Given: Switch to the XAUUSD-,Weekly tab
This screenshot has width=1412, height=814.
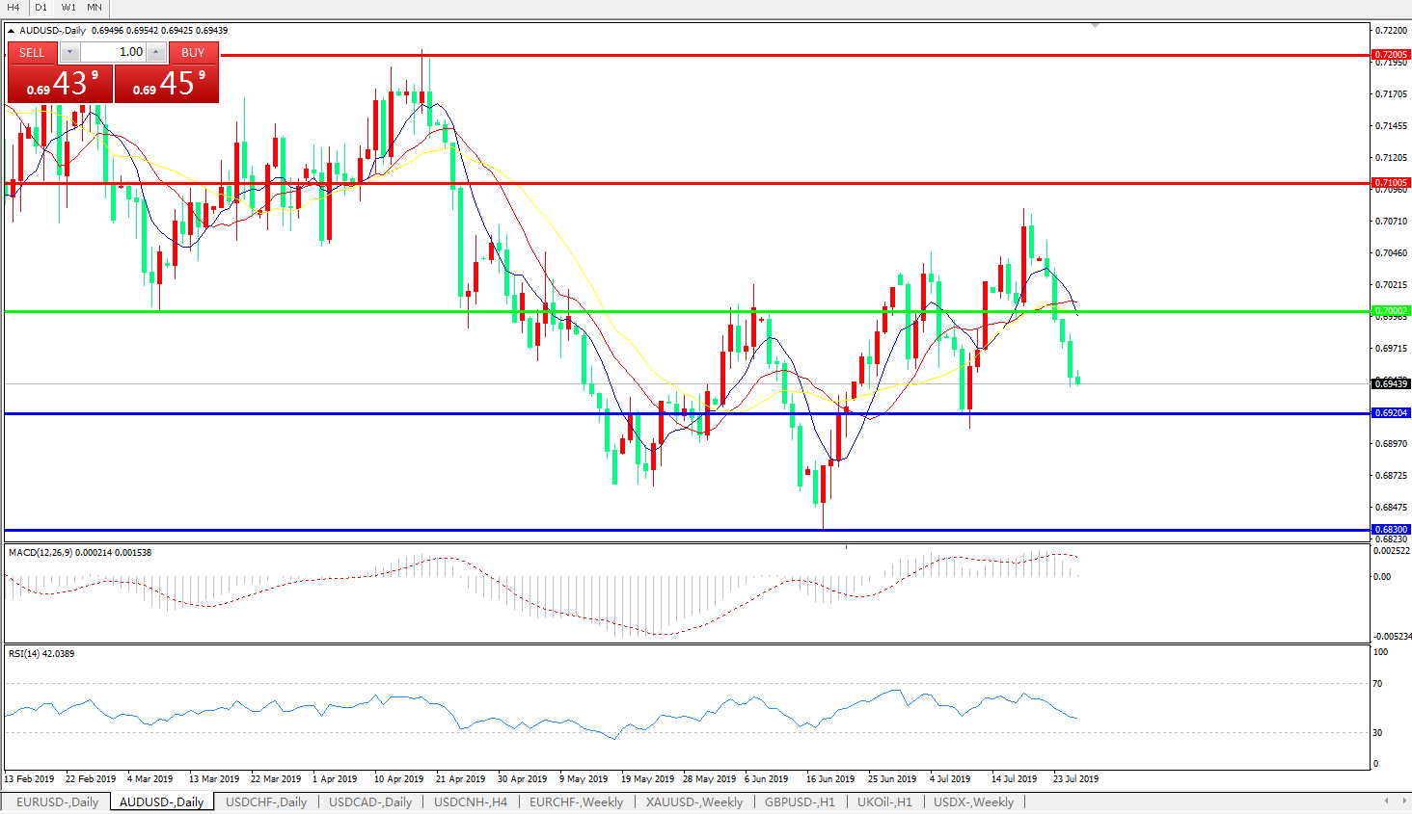Looking at the screenshot, I should click(x=693, y=801).
